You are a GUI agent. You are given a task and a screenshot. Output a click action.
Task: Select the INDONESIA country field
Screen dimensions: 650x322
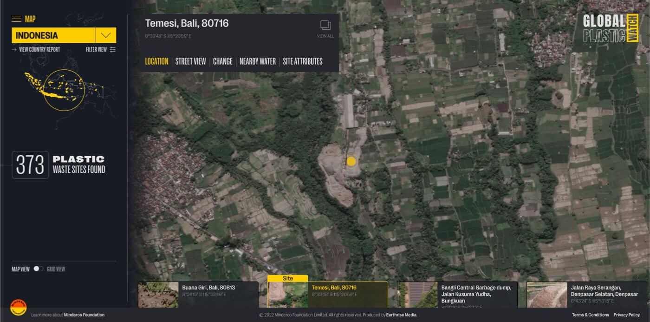pyautogui.click(x=53, y=35)
